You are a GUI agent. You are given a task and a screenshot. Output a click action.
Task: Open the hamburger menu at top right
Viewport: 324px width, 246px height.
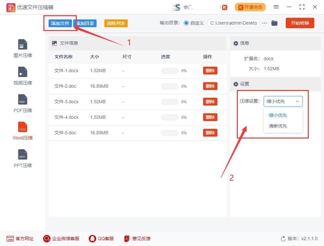pos(277,7)
